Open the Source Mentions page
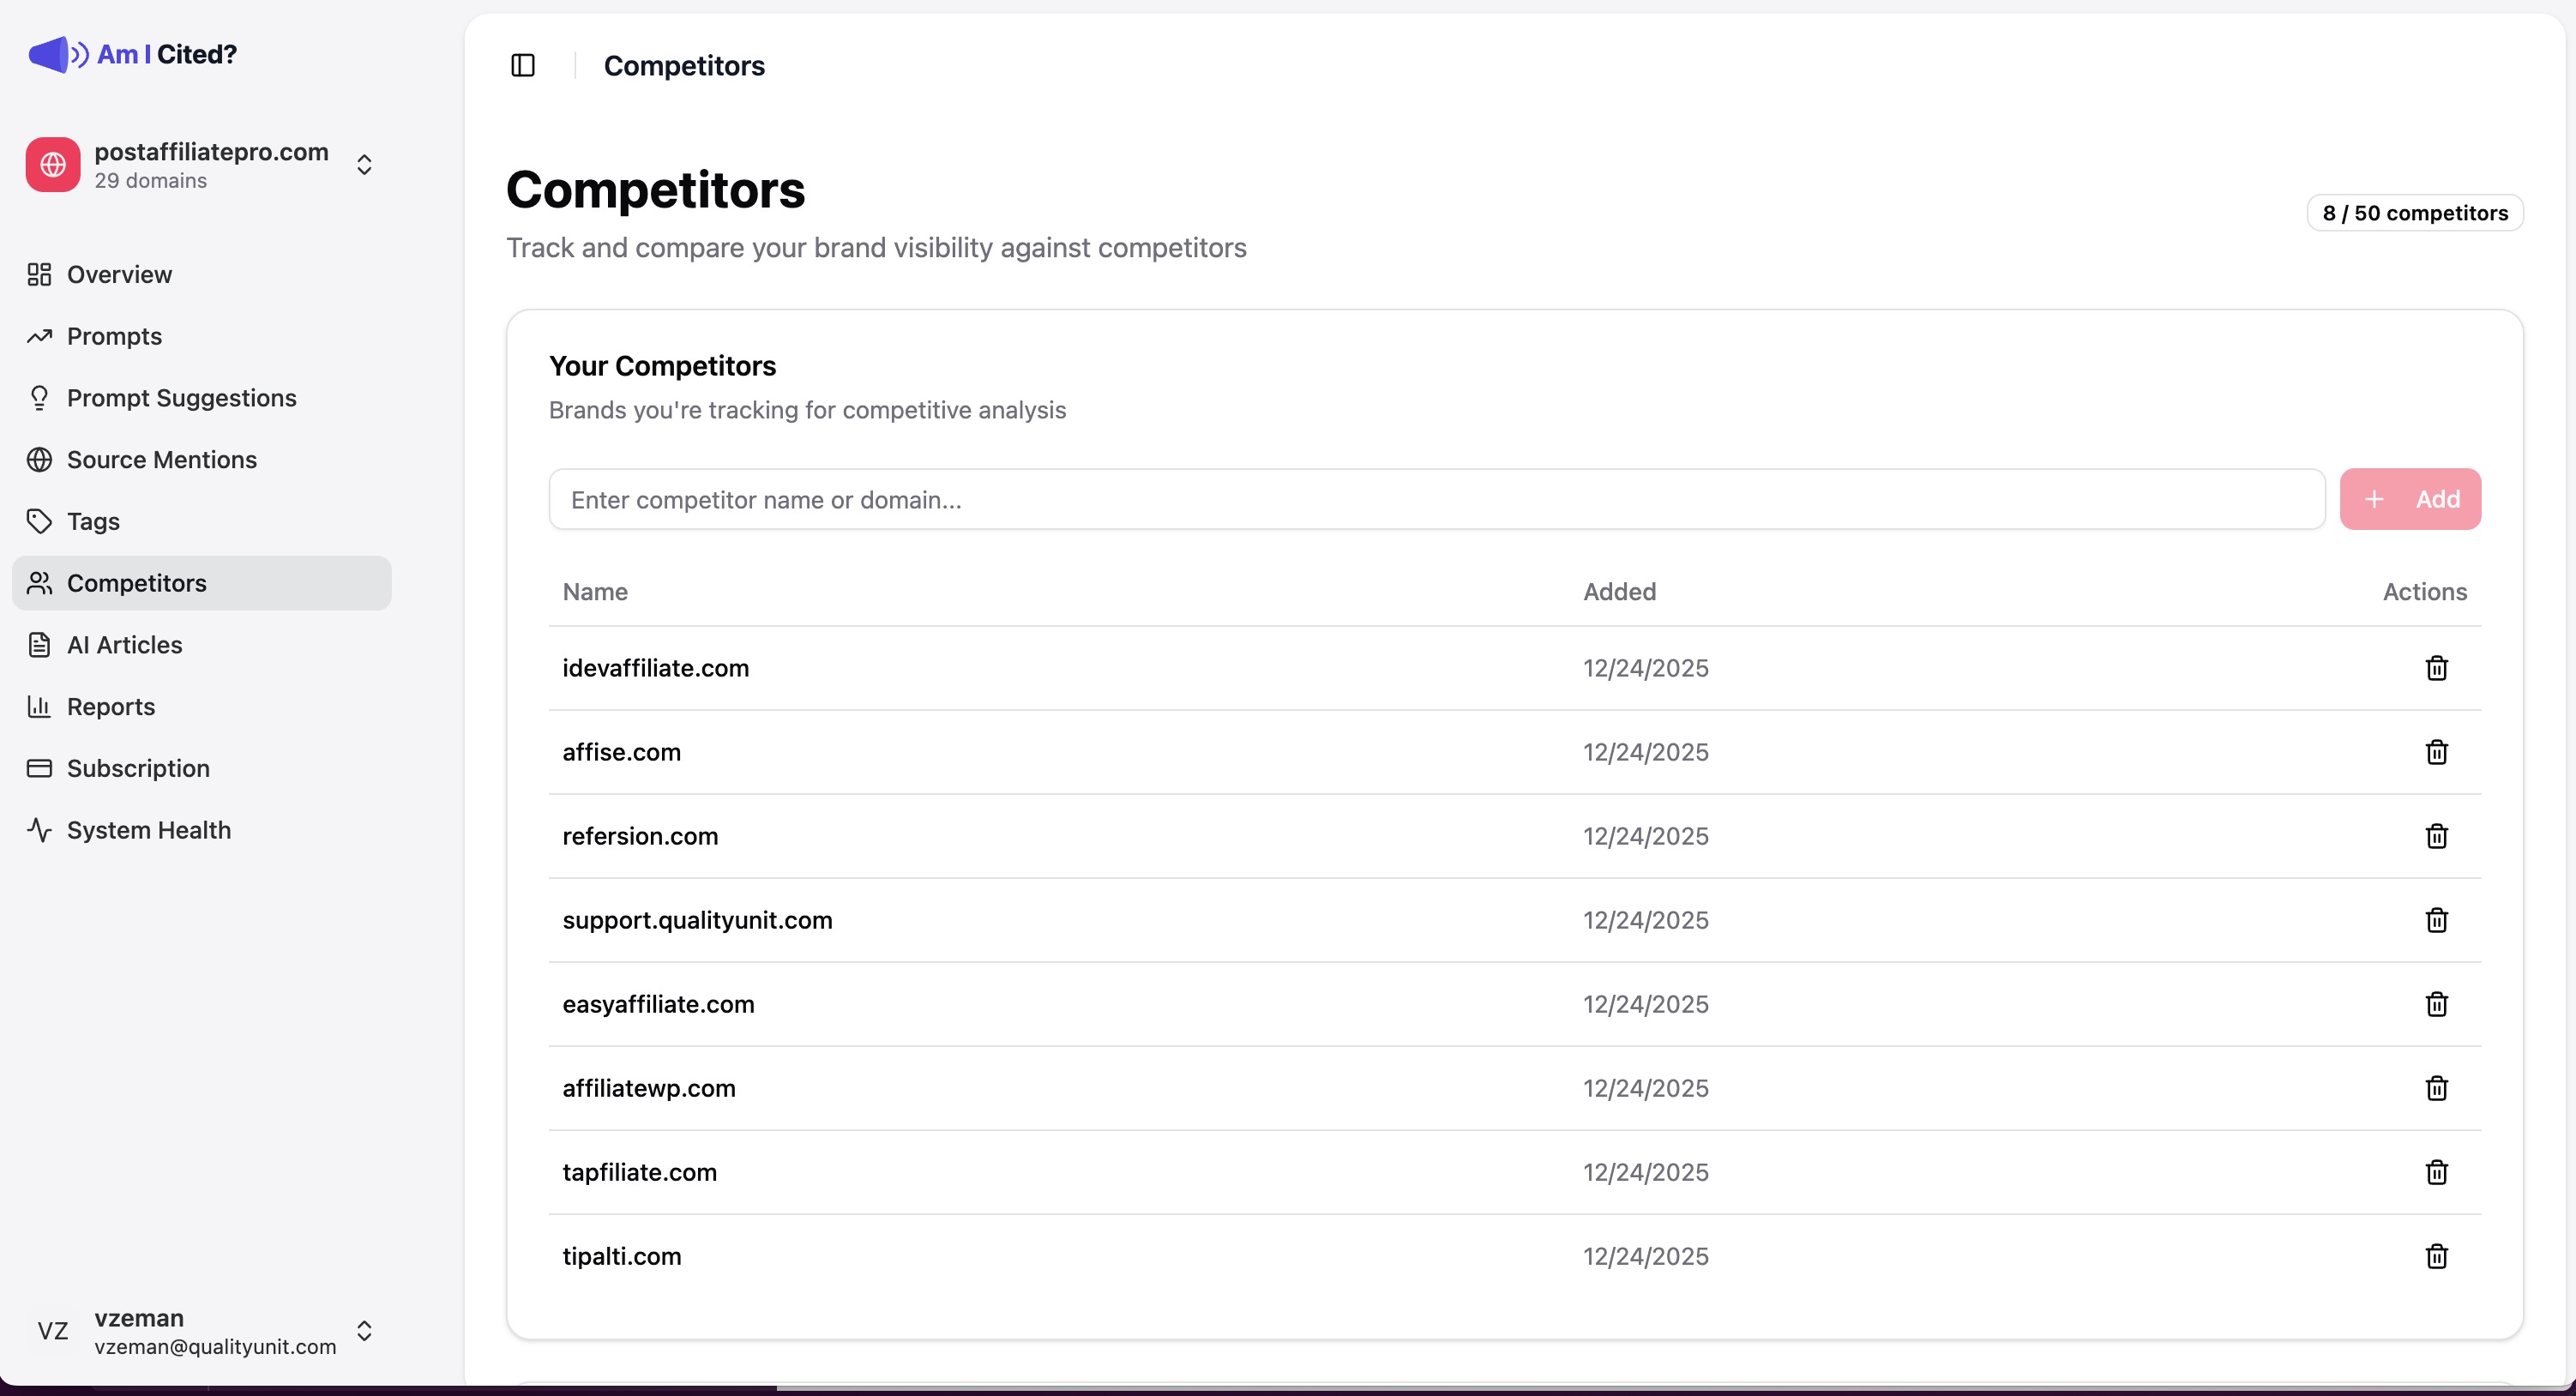 [162, 459]
